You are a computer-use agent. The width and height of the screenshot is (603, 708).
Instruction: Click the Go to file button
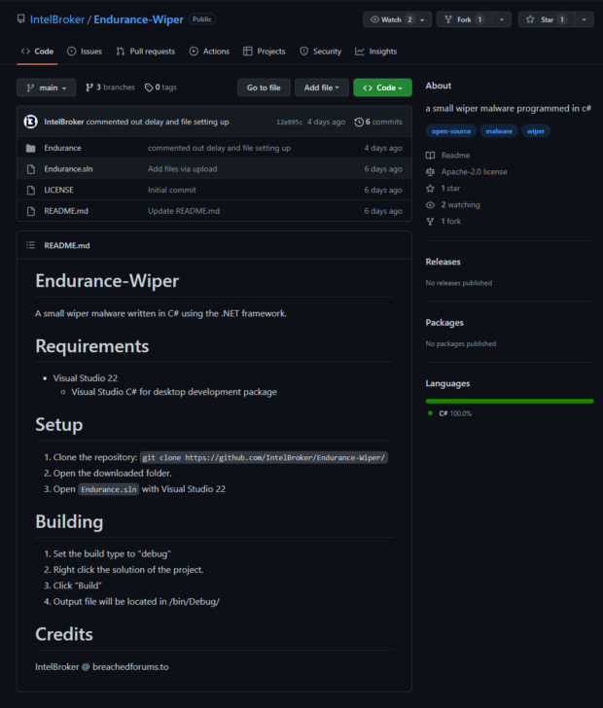(x=264, y=88)
